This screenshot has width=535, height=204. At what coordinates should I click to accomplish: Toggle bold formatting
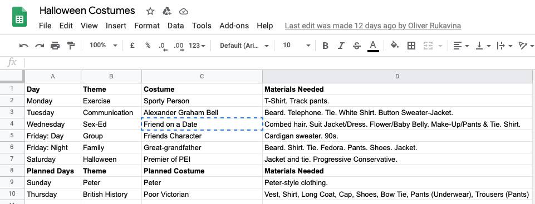click(325, 45)
